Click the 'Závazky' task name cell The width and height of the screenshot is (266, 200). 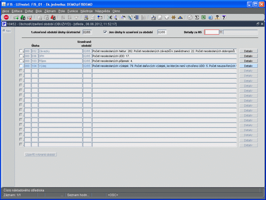click(60, 51)
